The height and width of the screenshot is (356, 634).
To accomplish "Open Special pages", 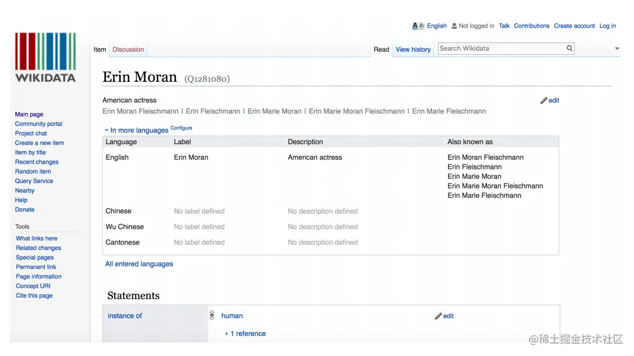I will (x=35, y=257).
